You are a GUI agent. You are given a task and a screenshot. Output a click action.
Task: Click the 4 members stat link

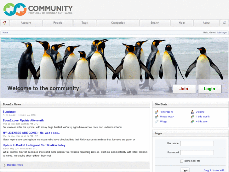pos(167,112)
